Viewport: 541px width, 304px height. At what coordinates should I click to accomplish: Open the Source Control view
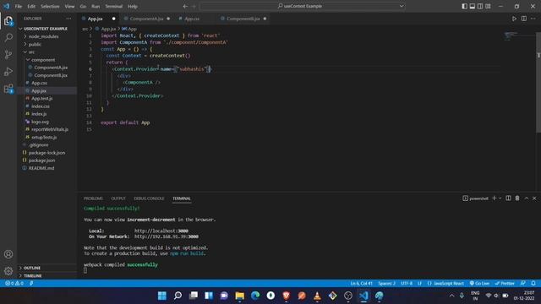coord(8,54)
